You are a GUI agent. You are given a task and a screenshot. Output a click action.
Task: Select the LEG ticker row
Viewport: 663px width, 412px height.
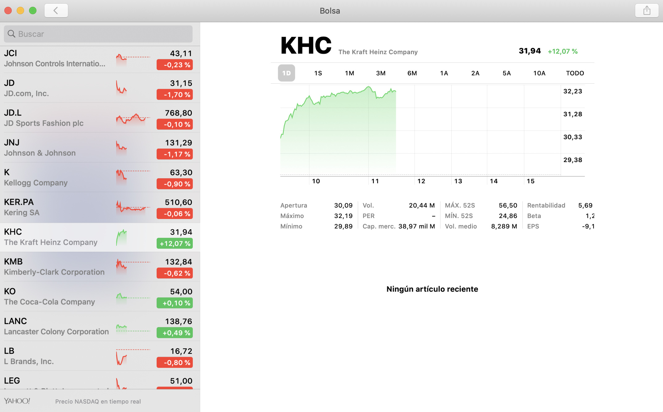(x=100, y=380)
